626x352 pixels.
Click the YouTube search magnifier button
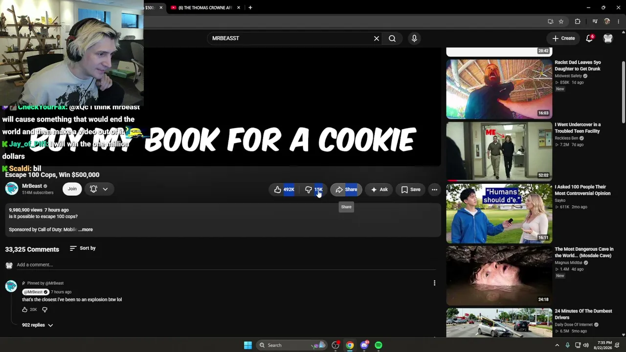392,38
